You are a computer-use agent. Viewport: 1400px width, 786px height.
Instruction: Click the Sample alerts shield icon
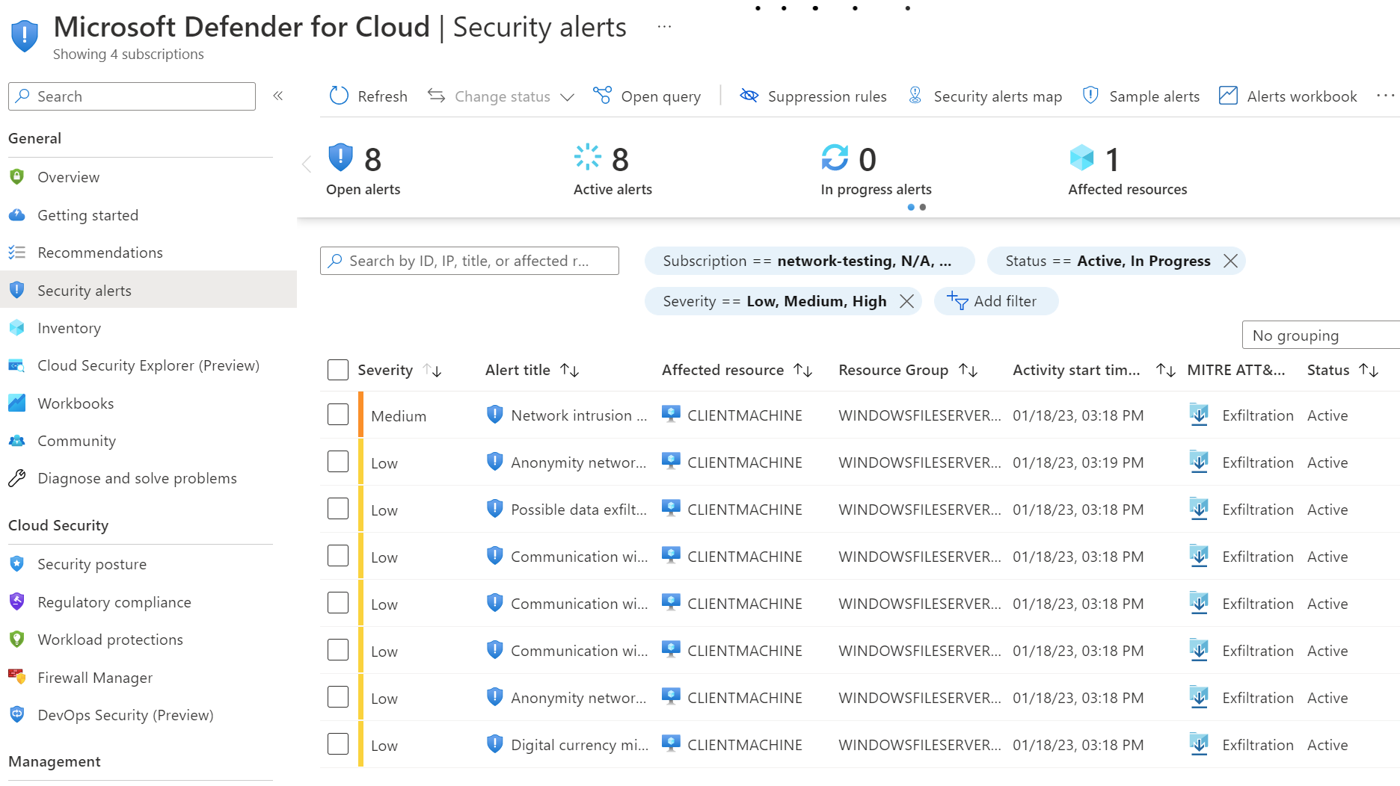(x=1090, y=96)
